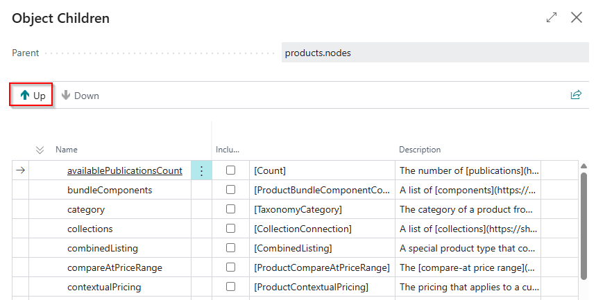This screenshot has width=596, height=300.
Task: Click description 'A list of [collections]'
Action: (x=468, y=229)
